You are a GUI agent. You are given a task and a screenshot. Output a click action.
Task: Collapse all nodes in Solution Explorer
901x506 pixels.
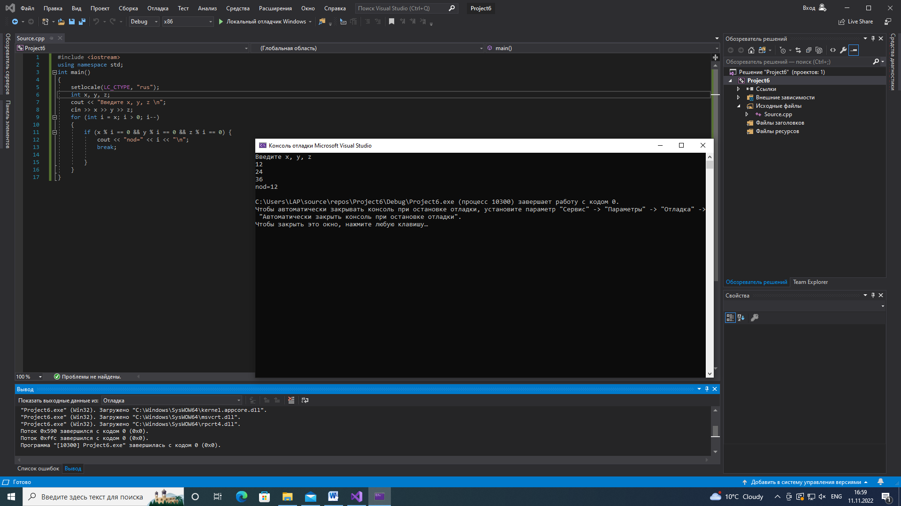coord(809,50)
